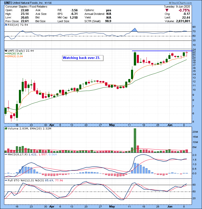This screenshot has width=202, height=209.
Task: Click the UNFI ticker symbol in the header
Action: pyautogui.click(x=8, y=3)
